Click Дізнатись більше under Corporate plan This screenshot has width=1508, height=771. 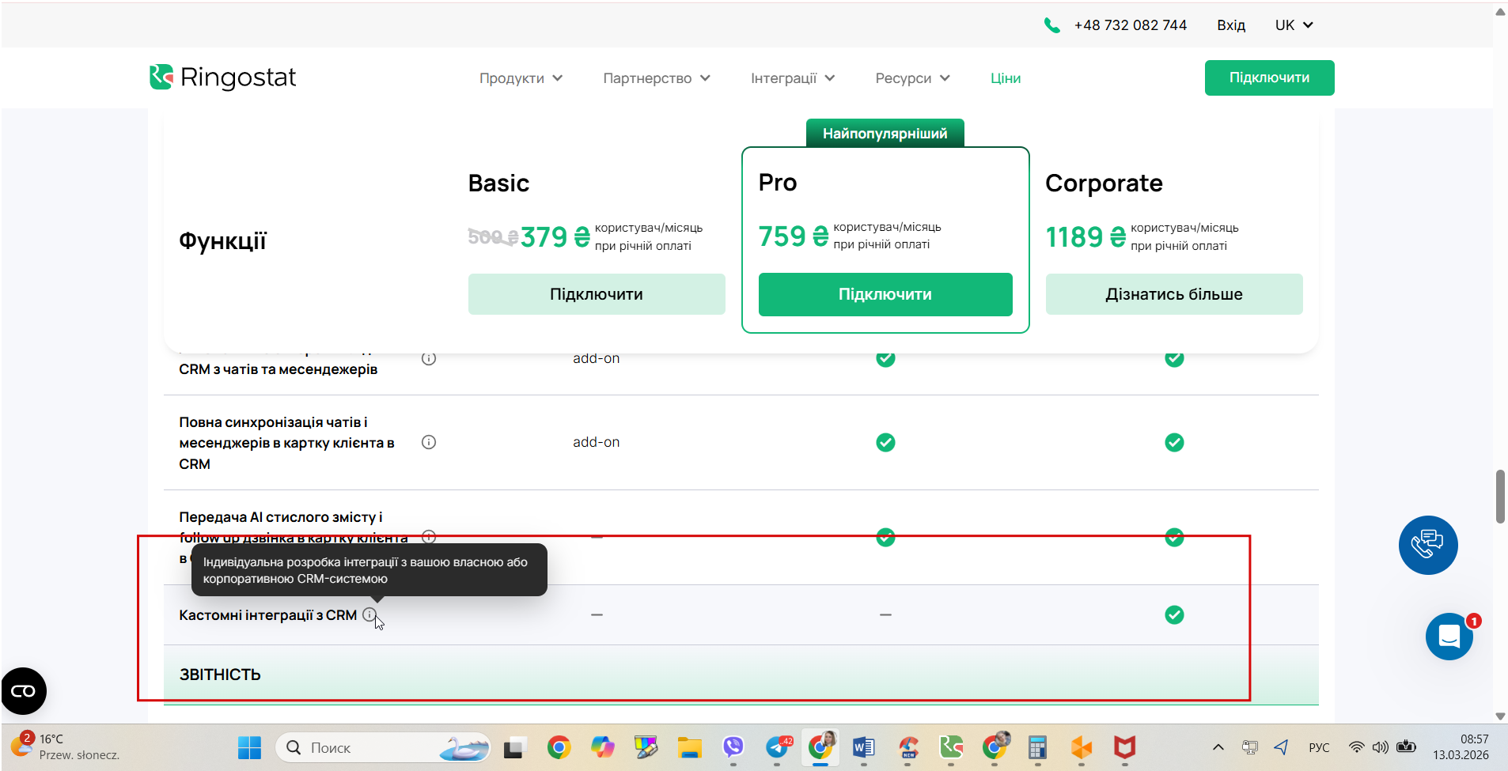coord(1174,294)
